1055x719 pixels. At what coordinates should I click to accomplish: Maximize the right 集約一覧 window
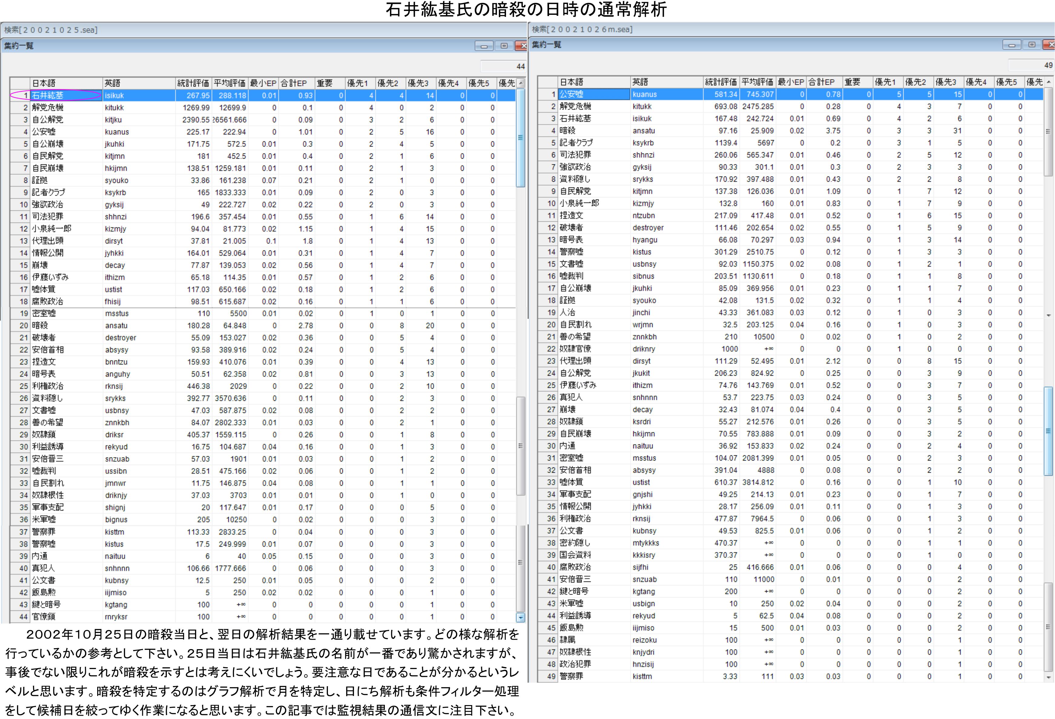point(1031,45)
